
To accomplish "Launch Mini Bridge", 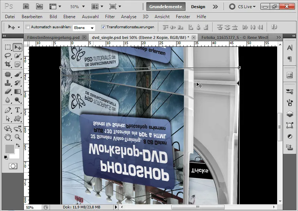I will click(x=39, y=7).
